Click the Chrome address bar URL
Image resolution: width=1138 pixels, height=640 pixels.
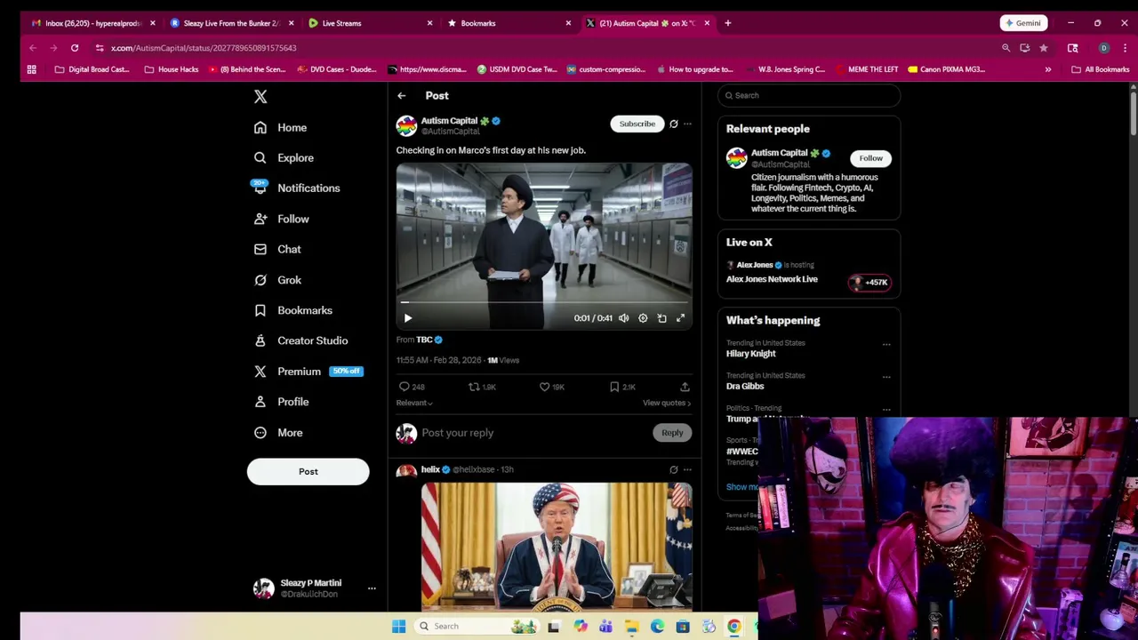click(204, 48)
